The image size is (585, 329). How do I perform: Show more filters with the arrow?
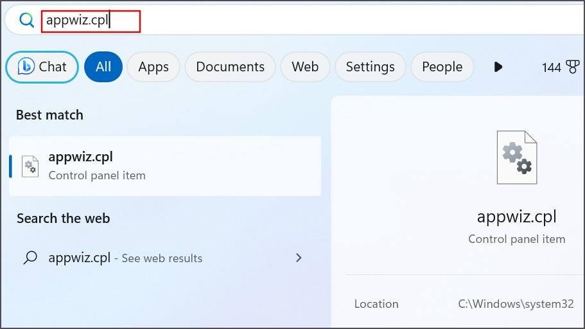pos(498,67)
